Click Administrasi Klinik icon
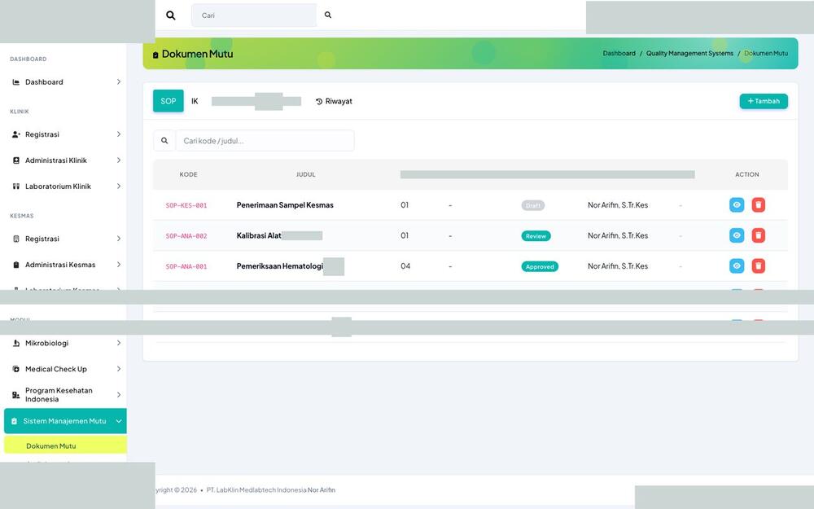Image resolution: width=814 pixels, height=509 pixels. coord(16,160)
